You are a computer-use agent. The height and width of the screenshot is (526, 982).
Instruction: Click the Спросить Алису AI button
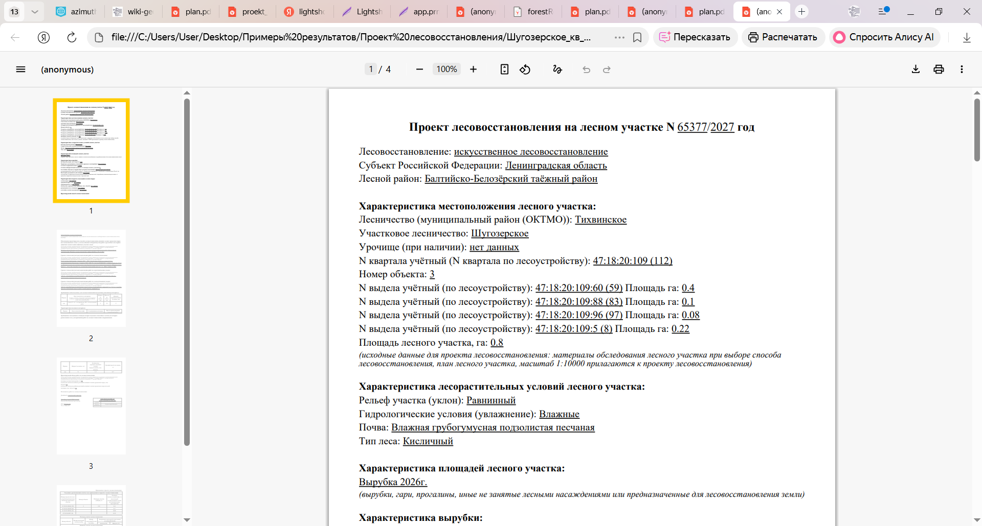[x=884, y=37]
